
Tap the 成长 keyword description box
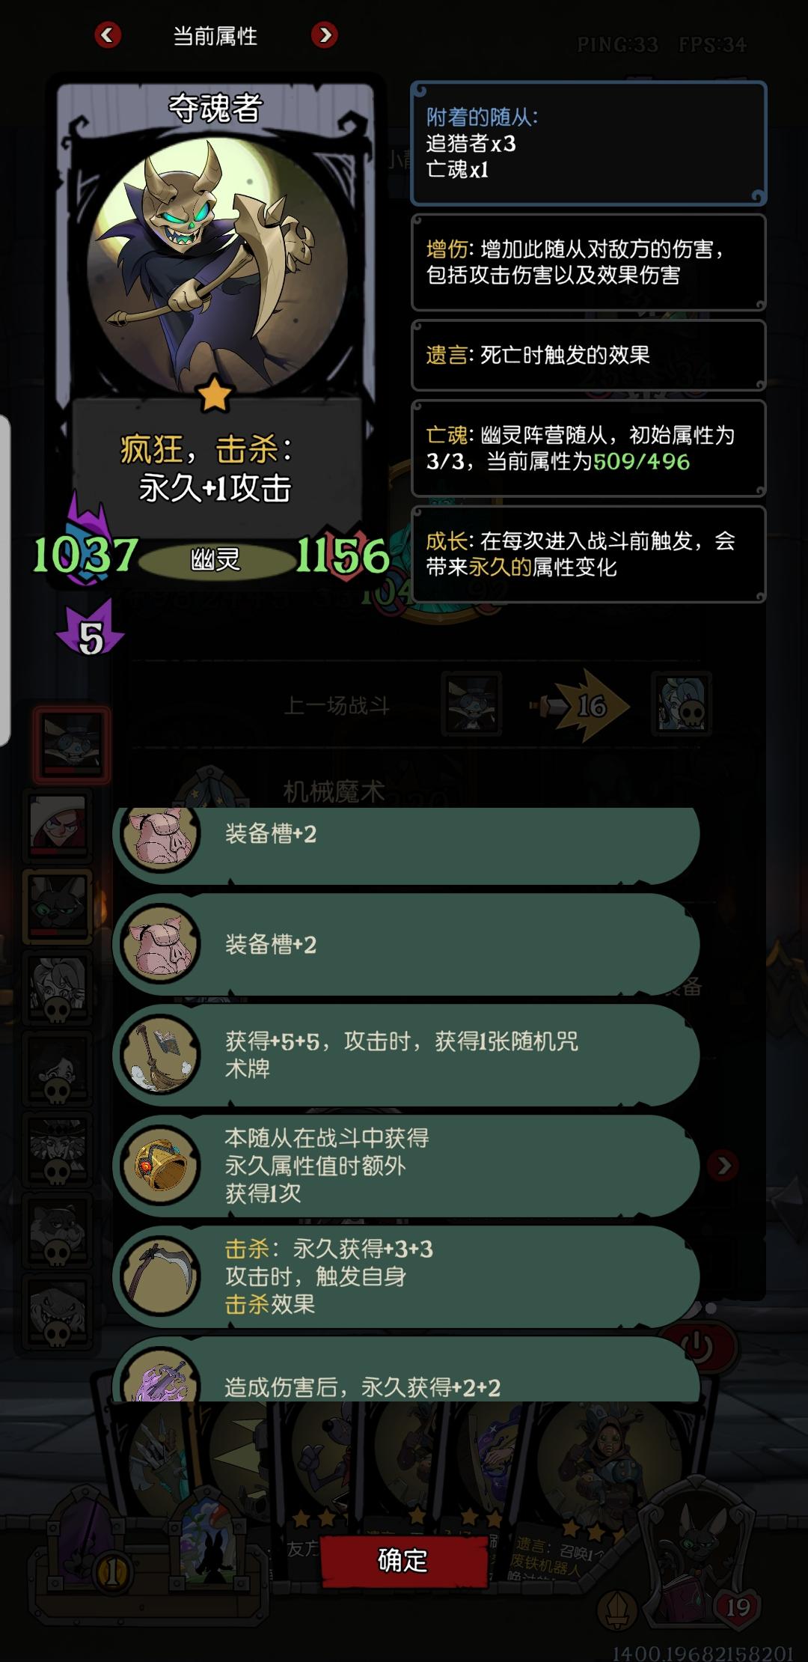(x=589, y=554)
